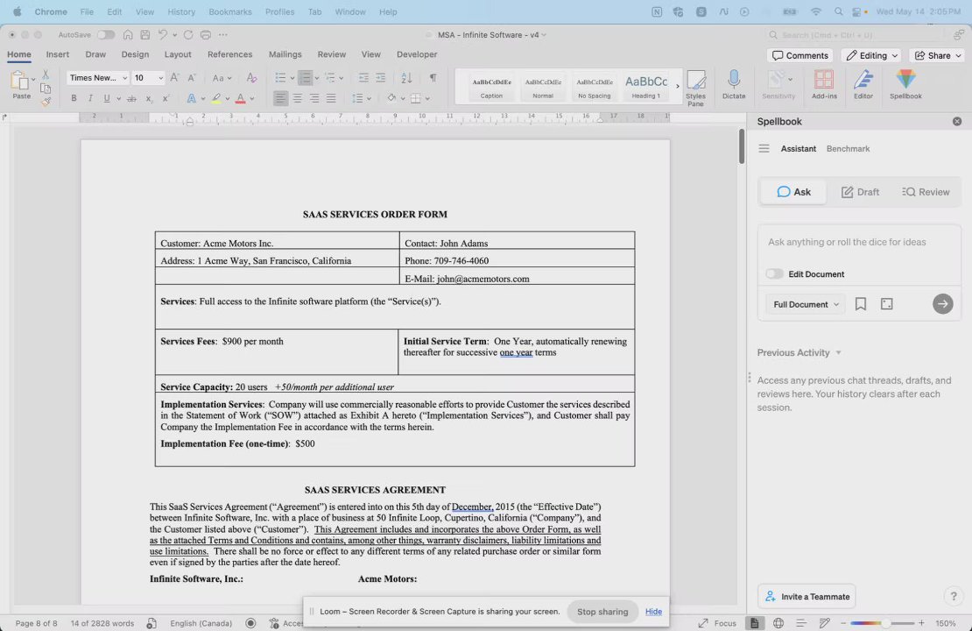
Task: Select Heading 1 style thumbnail
Action: click(x=646, y=86)
